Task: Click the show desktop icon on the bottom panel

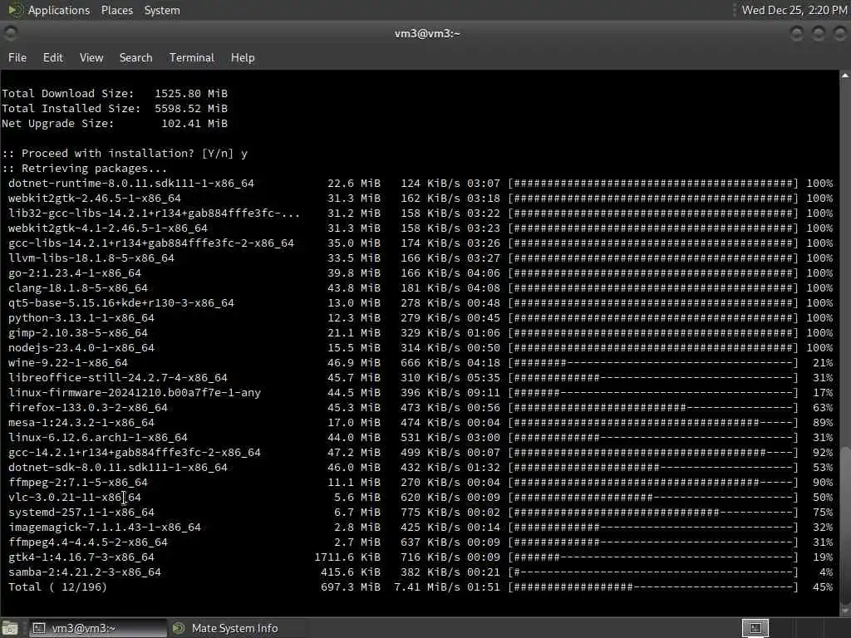Action: (10, 628)
